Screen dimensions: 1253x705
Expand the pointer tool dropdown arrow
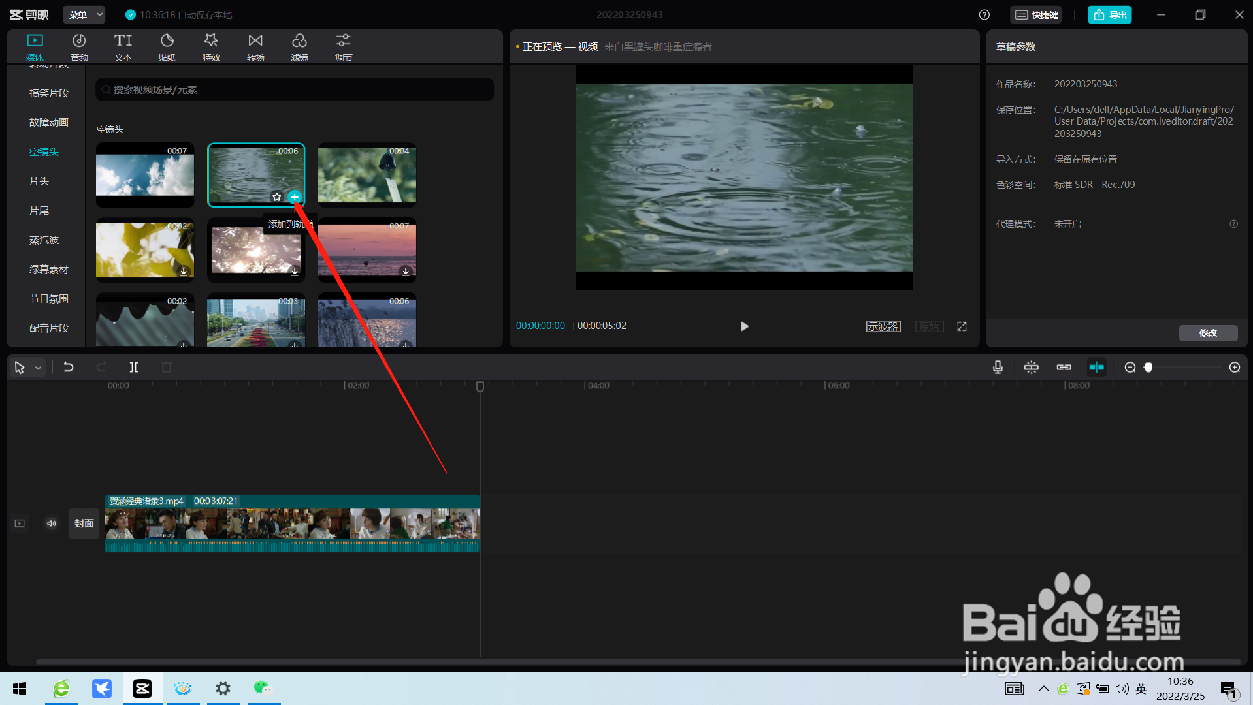[x=39, y=368]
